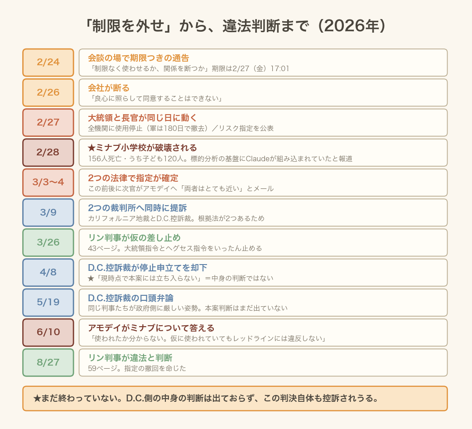The image size is (472, 429).
Task: Click heading 'D.C.控訴裁の口頭弁論'
Action: 130,298
